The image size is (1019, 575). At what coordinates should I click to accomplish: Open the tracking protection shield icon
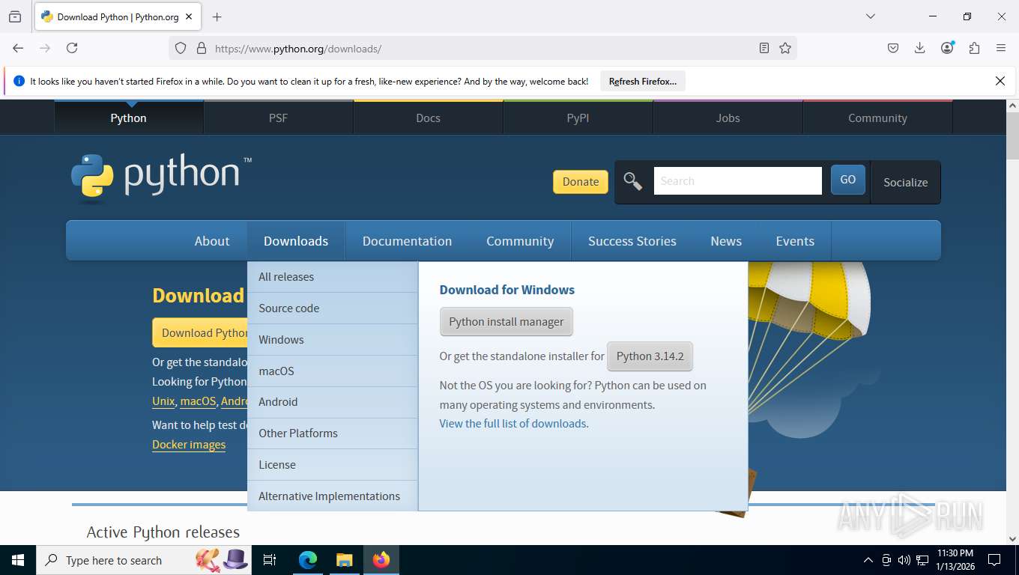coord(181,48)
